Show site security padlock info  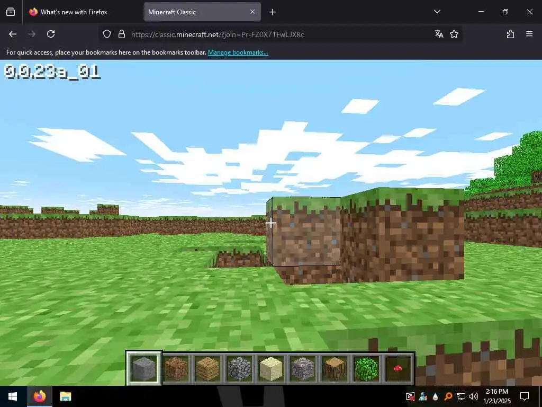[x=121, y=34]
